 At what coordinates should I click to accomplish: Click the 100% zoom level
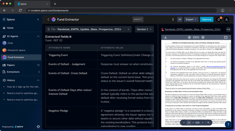point(196,37)
